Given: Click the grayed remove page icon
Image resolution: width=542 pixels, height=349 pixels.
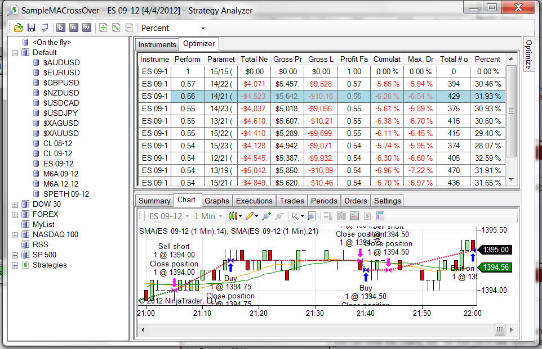Looking at the screenshot, I should point(129,28).
